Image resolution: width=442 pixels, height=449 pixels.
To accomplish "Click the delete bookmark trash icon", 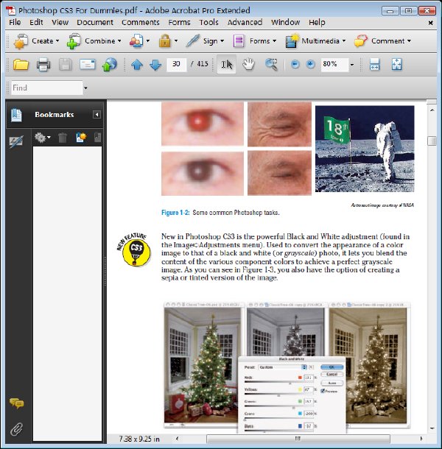I will click(63, 138).
